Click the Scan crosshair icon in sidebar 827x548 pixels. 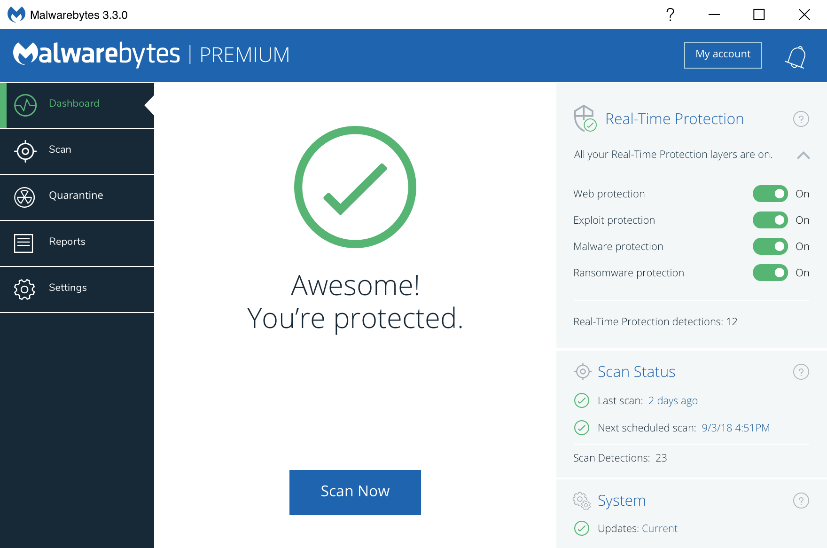25,151
